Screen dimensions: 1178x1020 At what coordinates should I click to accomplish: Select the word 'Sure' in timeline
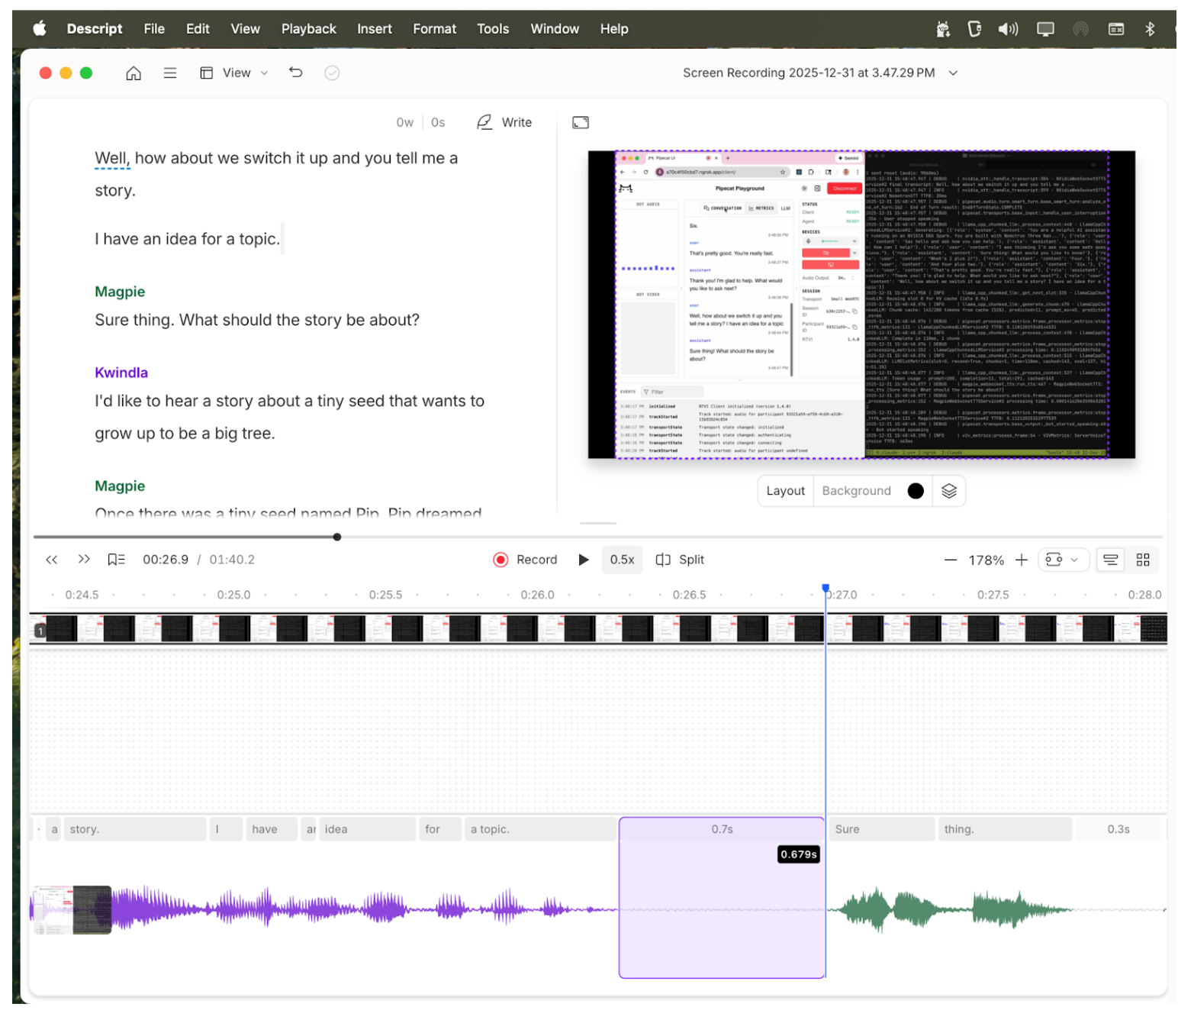[880, 829]
